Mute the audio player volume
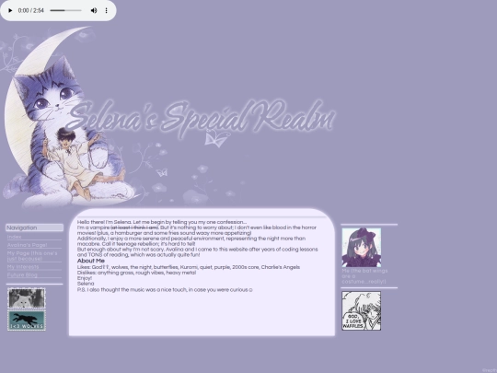Image resolution: width=497 pixels, height=373 pixels. click(94, 10)
